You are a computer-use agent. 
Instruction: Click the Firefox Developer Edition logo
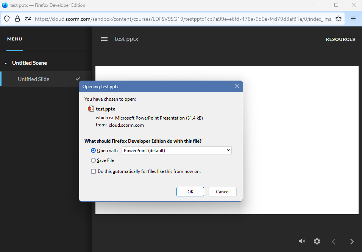click(x=5, y=5)
